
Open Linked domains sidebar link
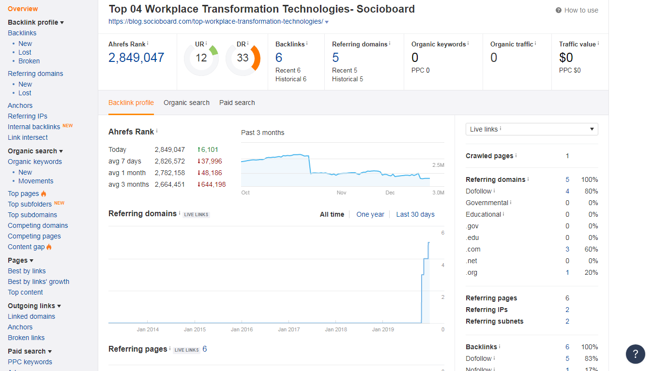coord(31,316)
